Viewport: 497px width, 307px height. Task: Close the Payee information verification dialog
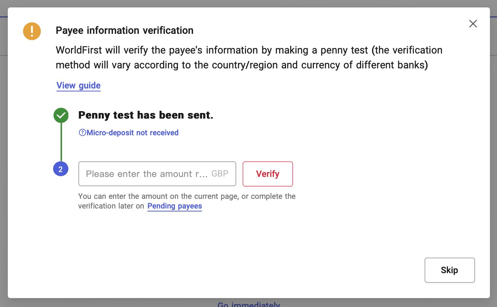coord(473,23)
